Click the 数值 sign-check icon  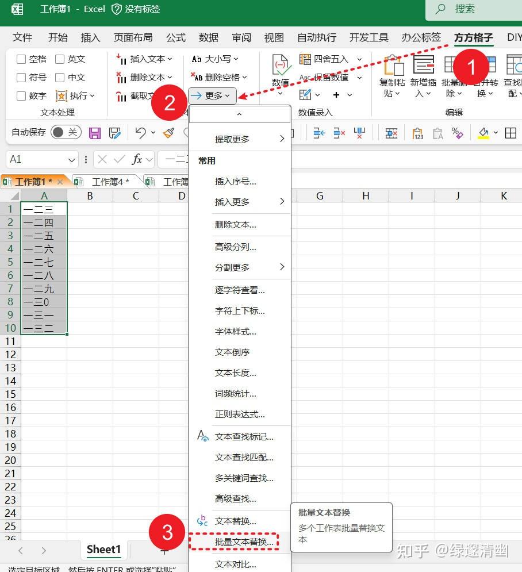click(x=280, y=65)
